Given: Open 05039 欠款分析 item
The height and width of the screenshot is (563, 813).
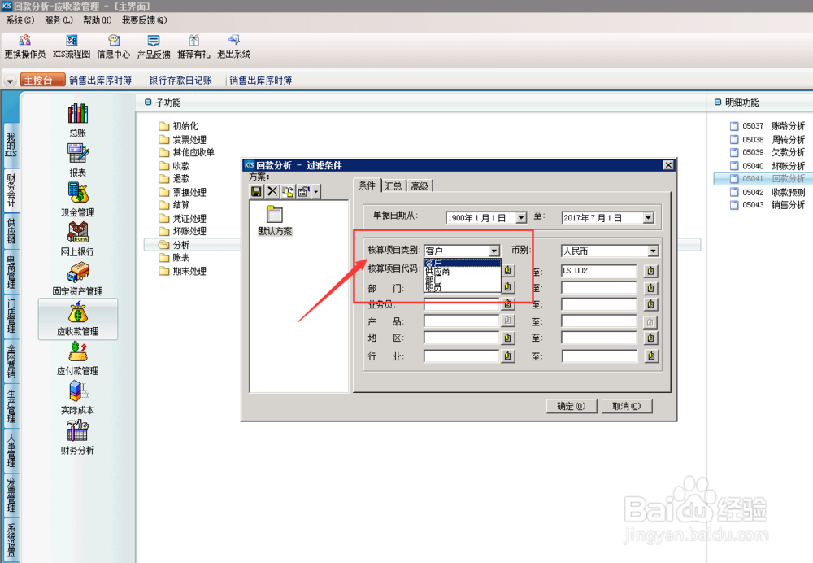Looking at the screenshot, I should click(767, 153).
